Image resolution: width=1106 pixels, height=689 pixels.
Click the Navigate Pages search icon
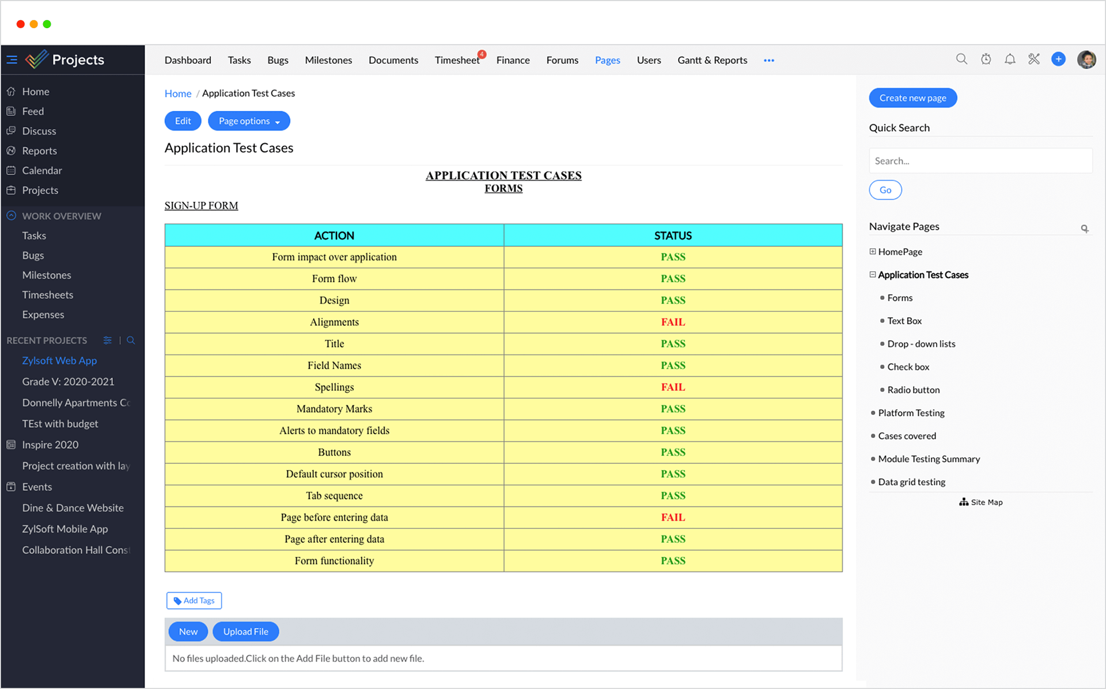click(x=1085, y=229)
